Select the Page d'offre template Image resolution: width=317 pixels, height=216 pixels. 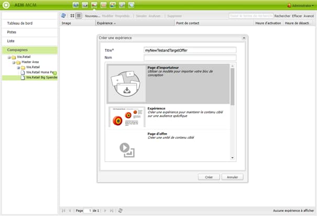168,146
